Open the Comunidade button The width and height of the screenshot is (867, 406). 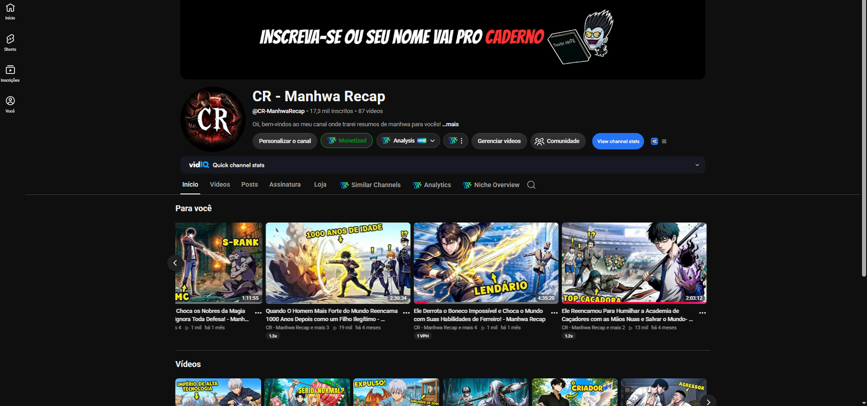pos(558,141)
